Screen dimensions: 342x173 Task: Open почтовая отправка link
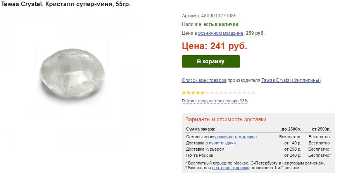click(x=231, y=168)
